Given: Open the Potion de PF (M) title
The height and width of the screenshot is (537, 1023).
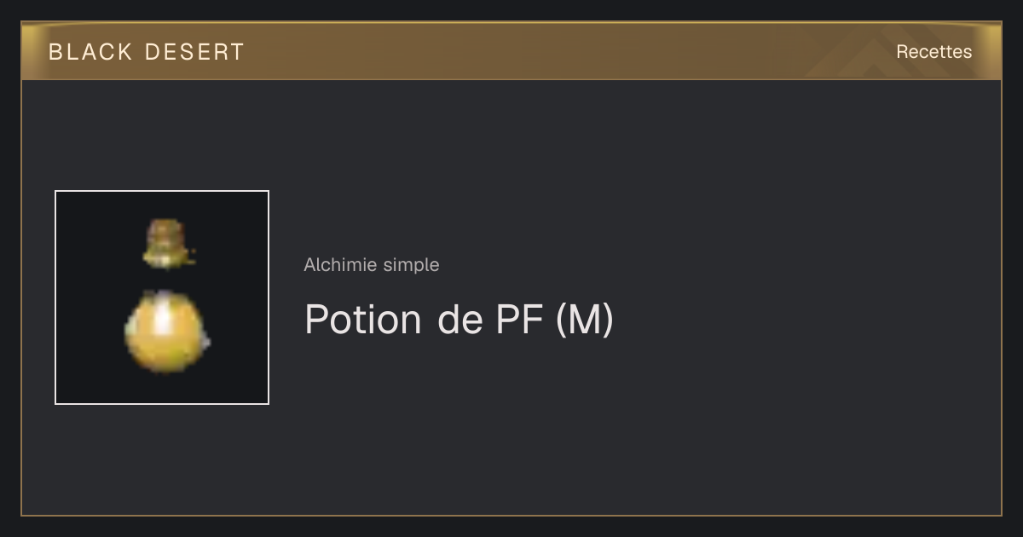Looking at the screenshot, I should [x=459, y=320].
